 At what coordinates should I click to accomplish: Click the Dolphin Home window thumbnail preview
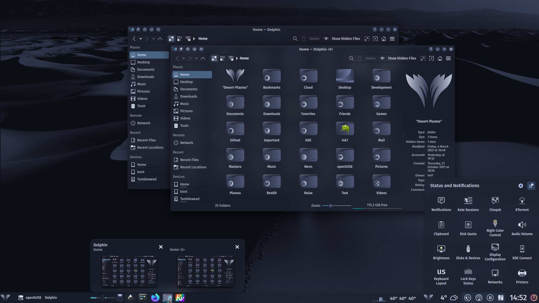tap(129, 271)
